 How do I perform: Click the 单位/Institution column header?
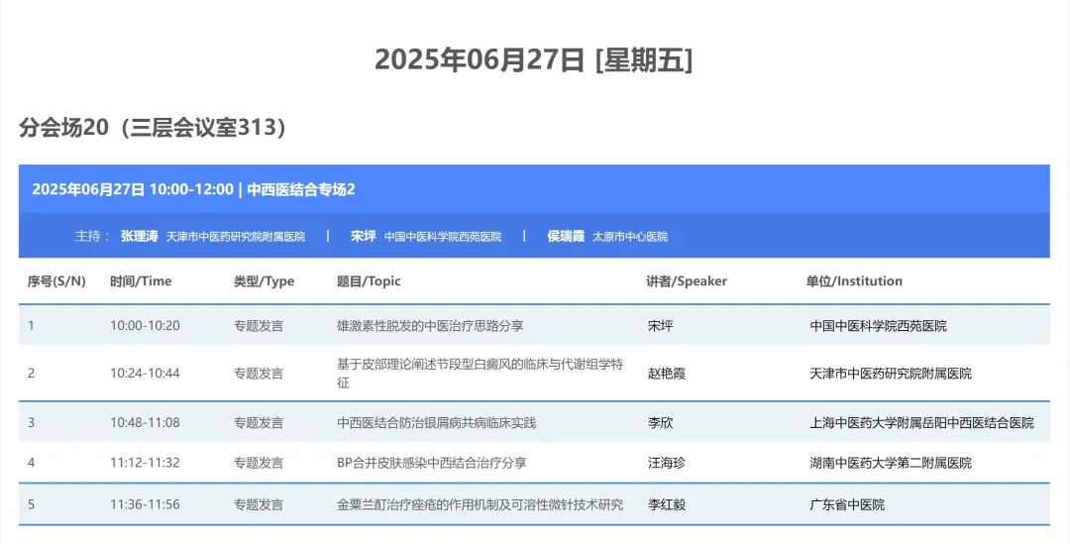click(x=854, y=281)
